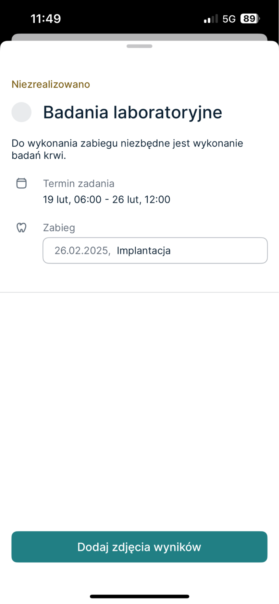Tap the cellular signal strength bars
The height and width of the screenshot is (604, 279).
[210, 19]
